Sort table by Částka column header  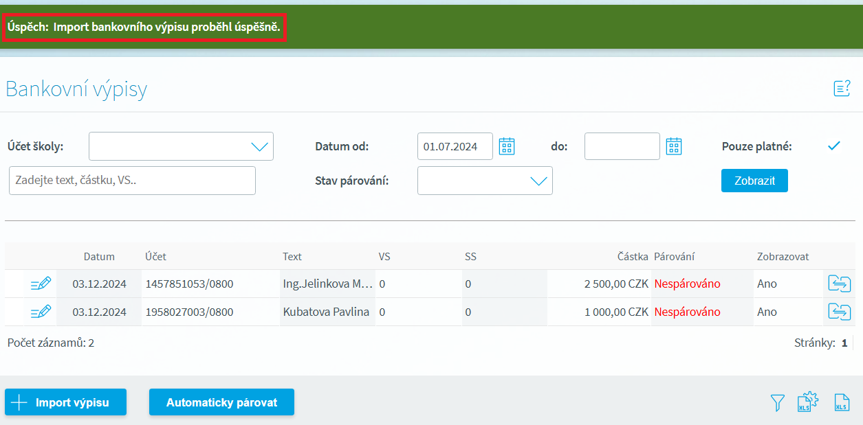click(632, 257)
